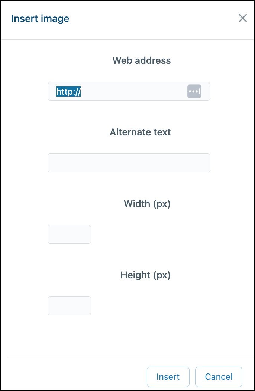The height and width of the screenshot is (391, 255).
Task: Select the Width (px) input box
Action: pyautogui.click(x=70, y=234)
